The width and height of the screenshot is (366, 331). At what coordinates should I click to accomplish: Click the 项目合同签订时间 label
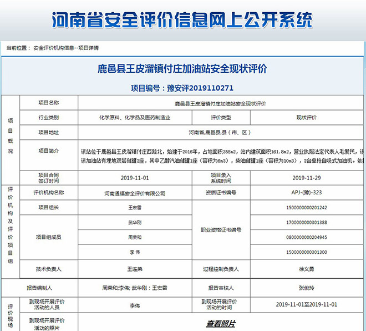point(49,178)
